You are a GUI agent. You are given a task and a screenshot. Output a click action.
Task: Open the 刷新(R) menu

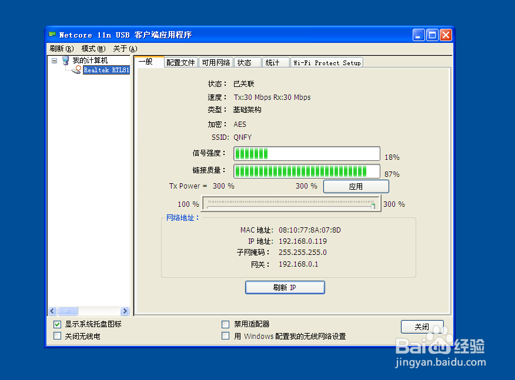pos(61,49)
